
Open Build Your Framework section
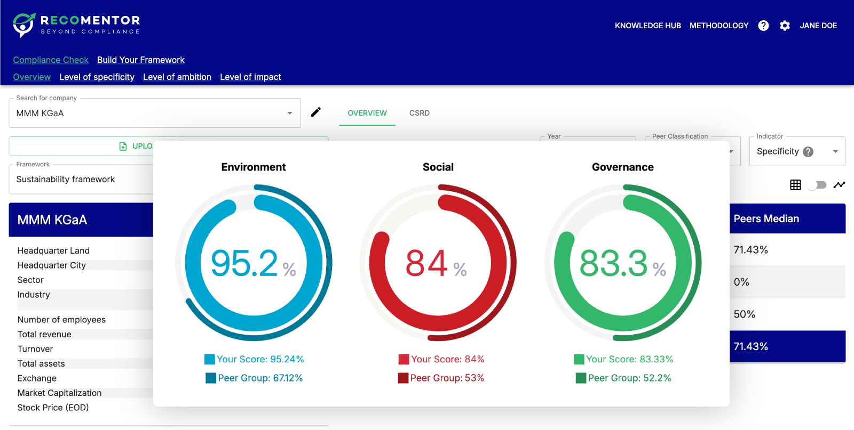(141, 60)
